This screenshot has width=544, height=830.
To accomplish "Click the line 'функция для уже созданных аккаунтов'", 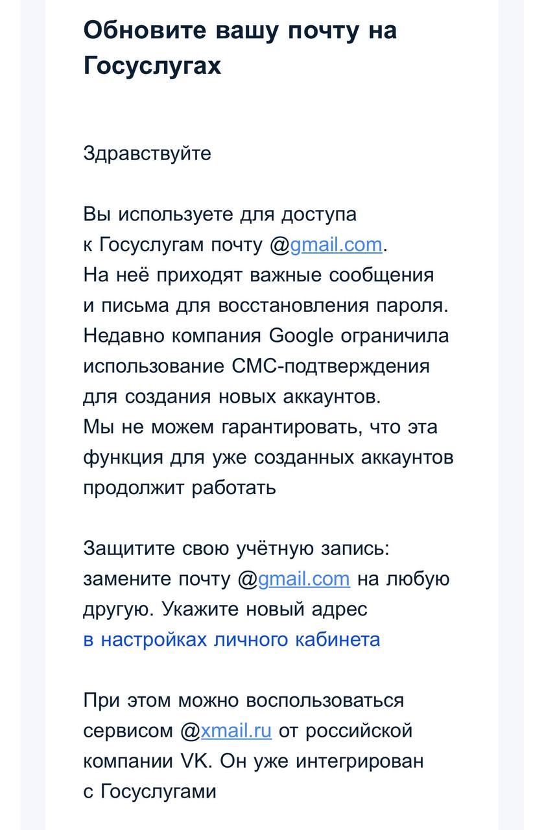I will click(268, 458).
